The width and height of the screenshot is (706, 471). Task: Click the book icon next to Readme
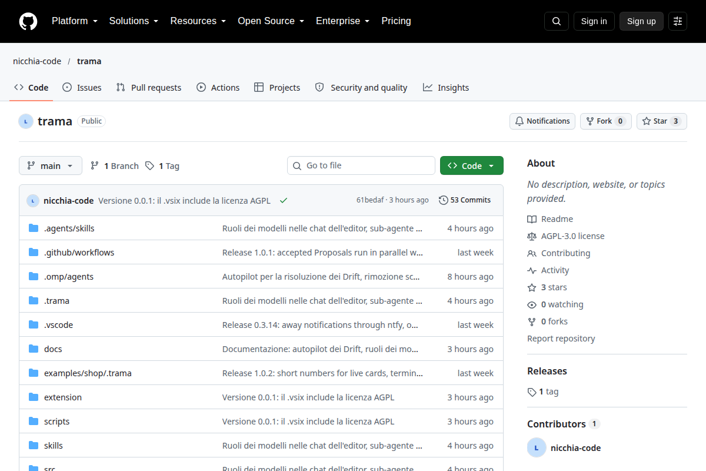(x=532, y=219)
